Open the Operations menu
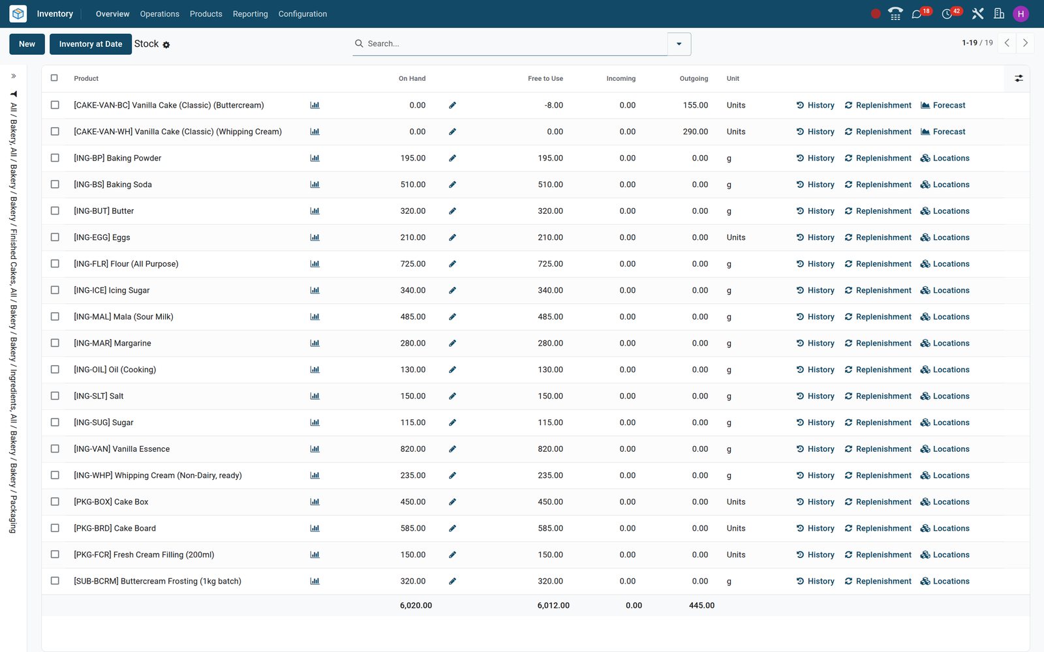 tap(160, 14)
